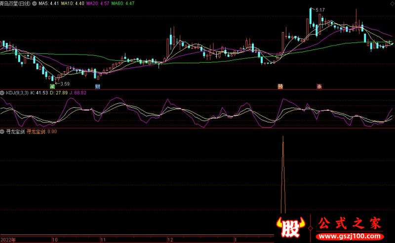Screen dimensions: 395x243
Task: Select the KDJ(9,3,3) indicator label
Action: (17, 92)
